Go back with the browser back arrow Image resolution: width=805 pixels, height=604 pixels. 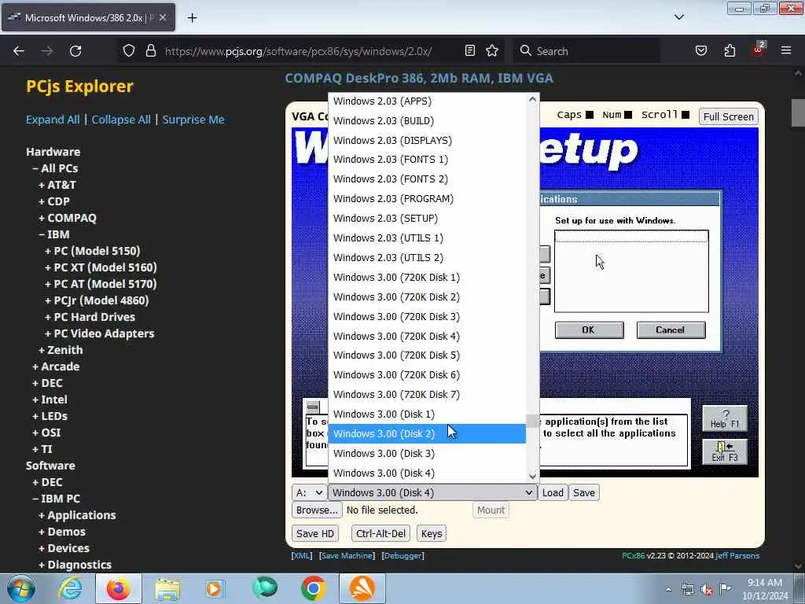(x=19, y=51)
